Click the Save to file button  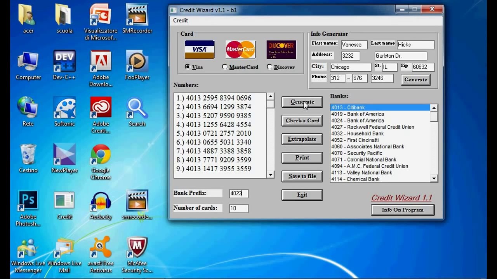click(x=302, y=176)
